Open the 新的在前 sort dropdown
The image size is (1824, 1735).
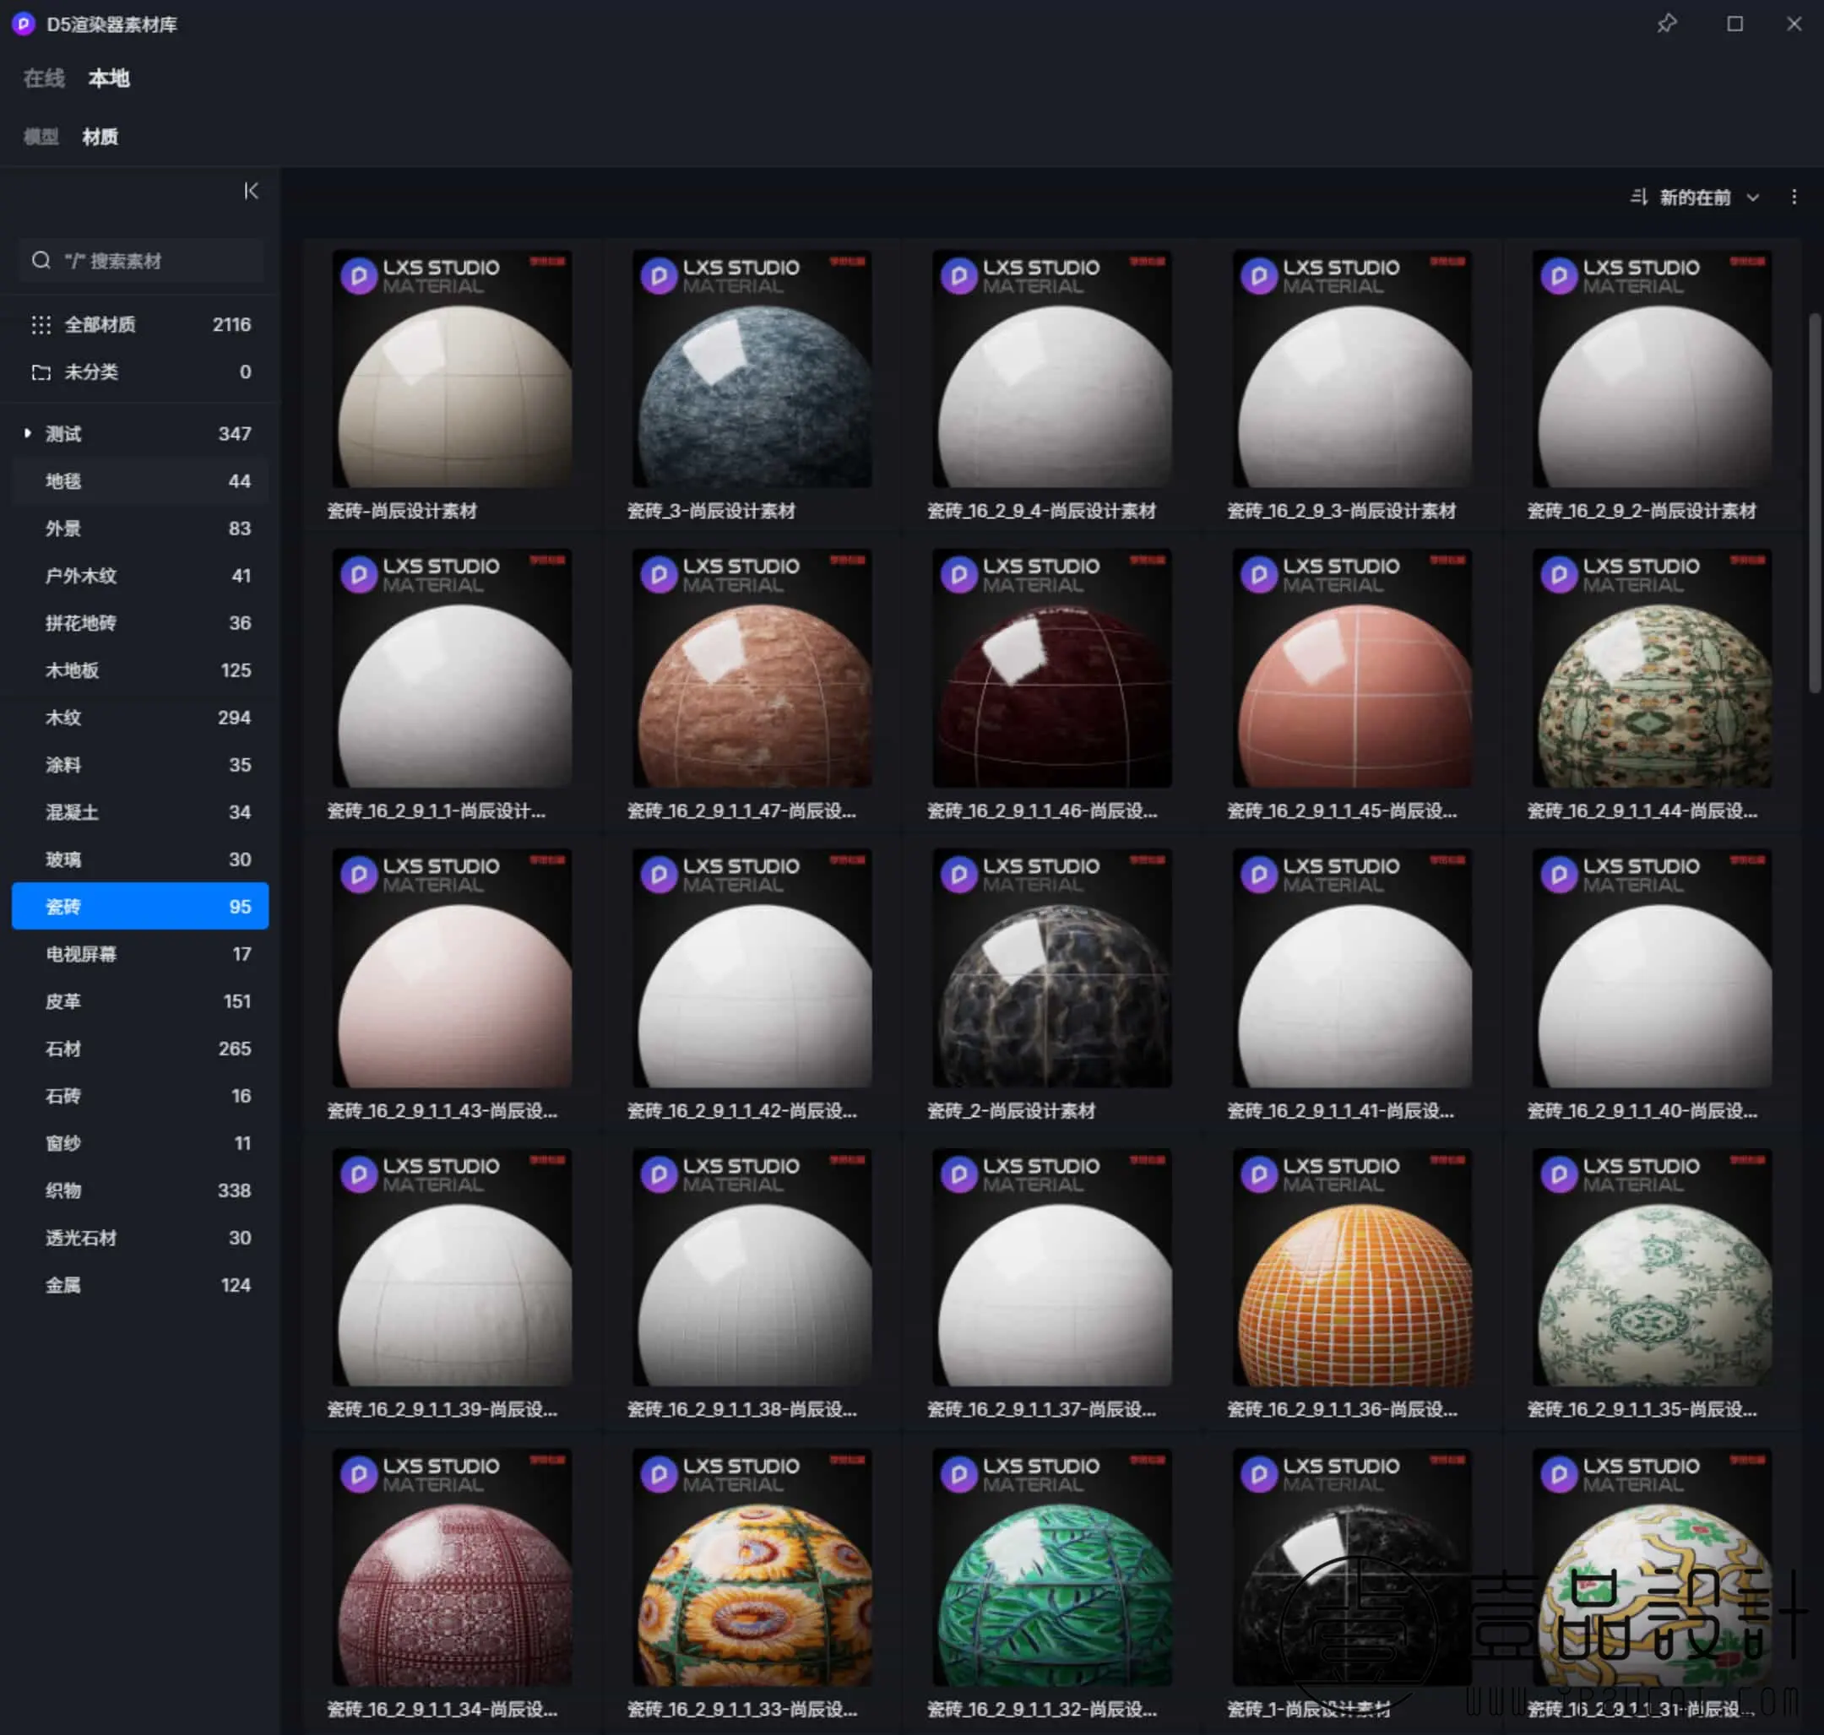(x=1694, y=197)
